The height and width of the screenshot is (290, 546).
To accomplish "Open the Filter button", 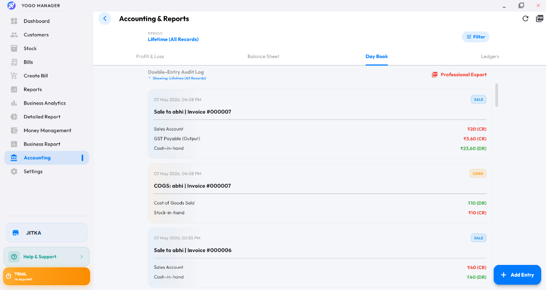I will point(476,37).
